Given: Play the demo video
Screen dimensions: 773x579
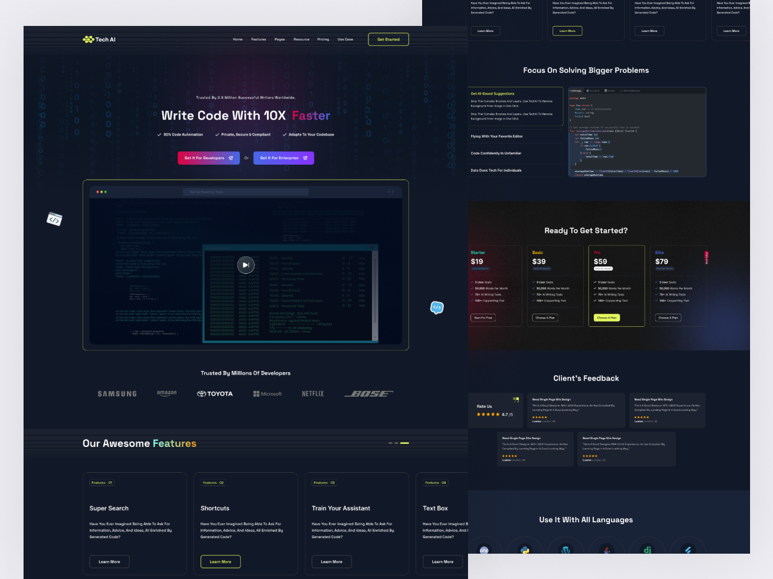Looking at the screenshot, I should [245, 265].
